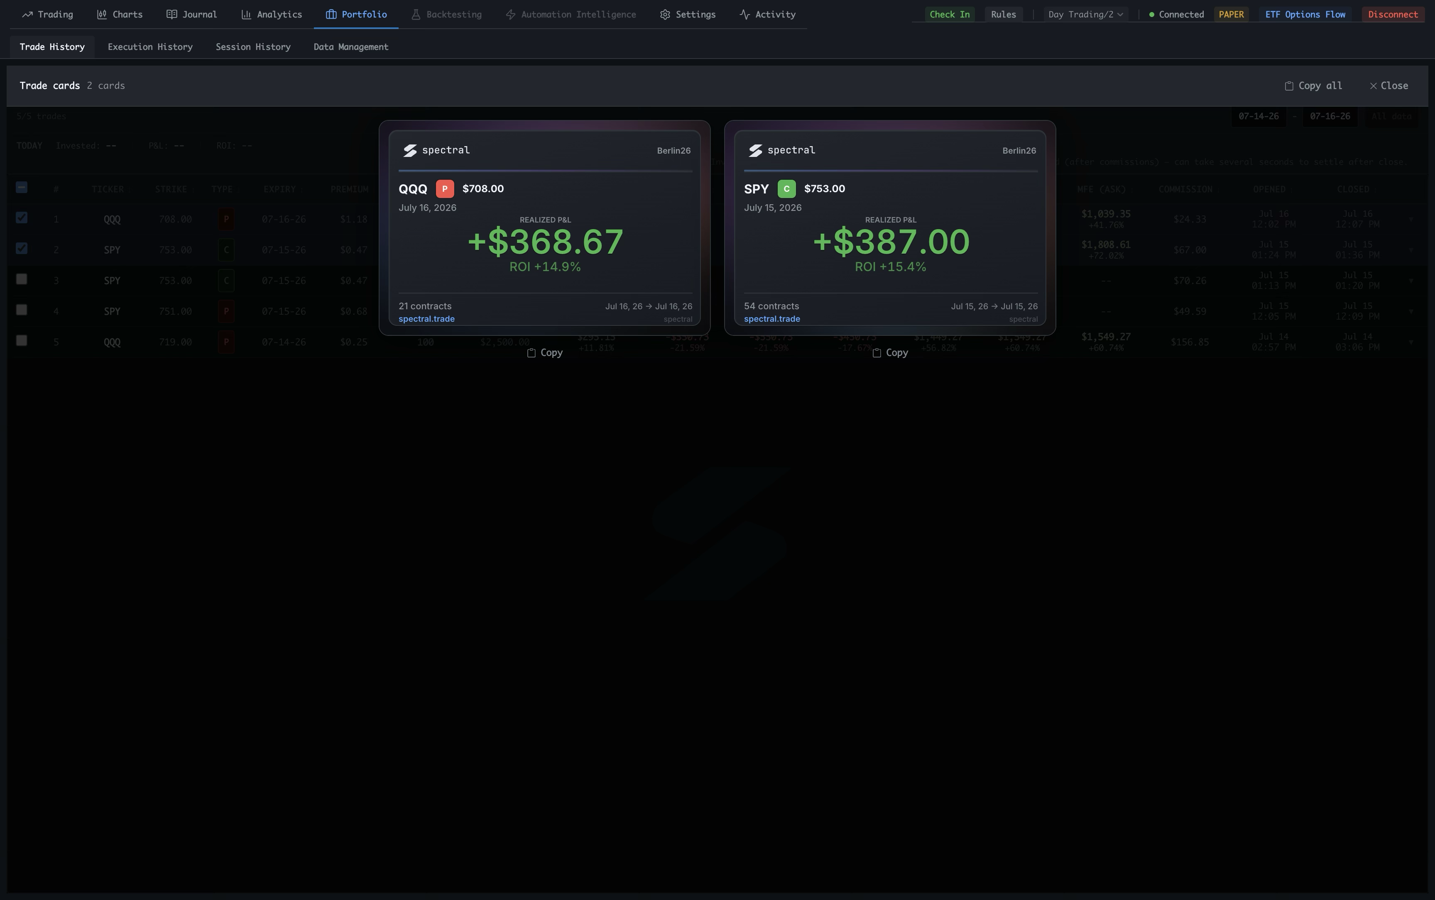1435x900 pixels.
Task: Open the Day Trading/2 account dropdown
Action: (x=1086, y=14)
